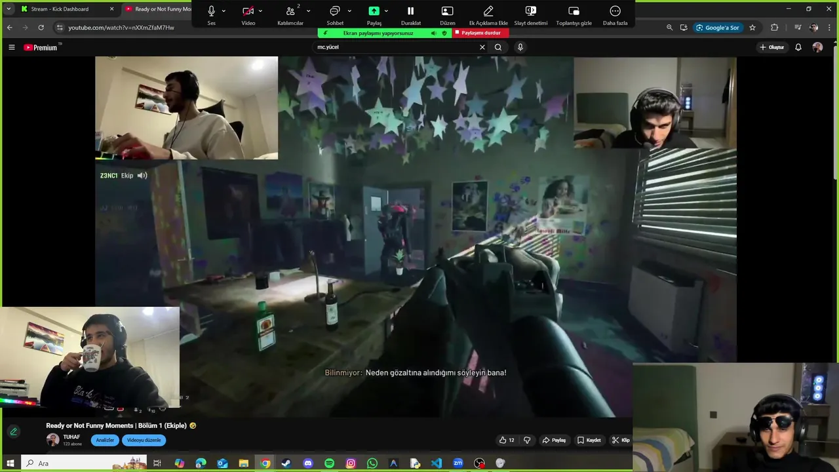Open TUHAF channel avatar
Viewport: 839px width, 472px height.
52,440
